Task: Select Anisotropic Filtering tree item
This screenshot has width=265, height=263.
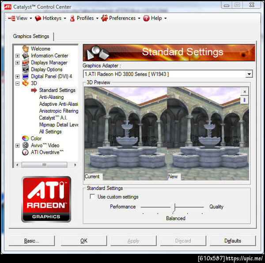Action: coord(59,111)
